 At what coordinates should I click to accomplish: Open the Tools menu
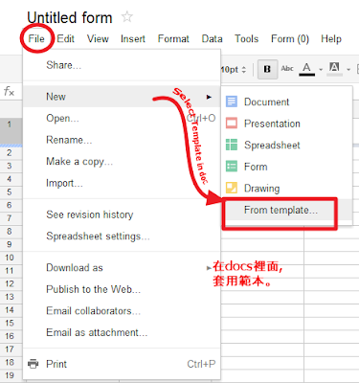click(246, 39)
